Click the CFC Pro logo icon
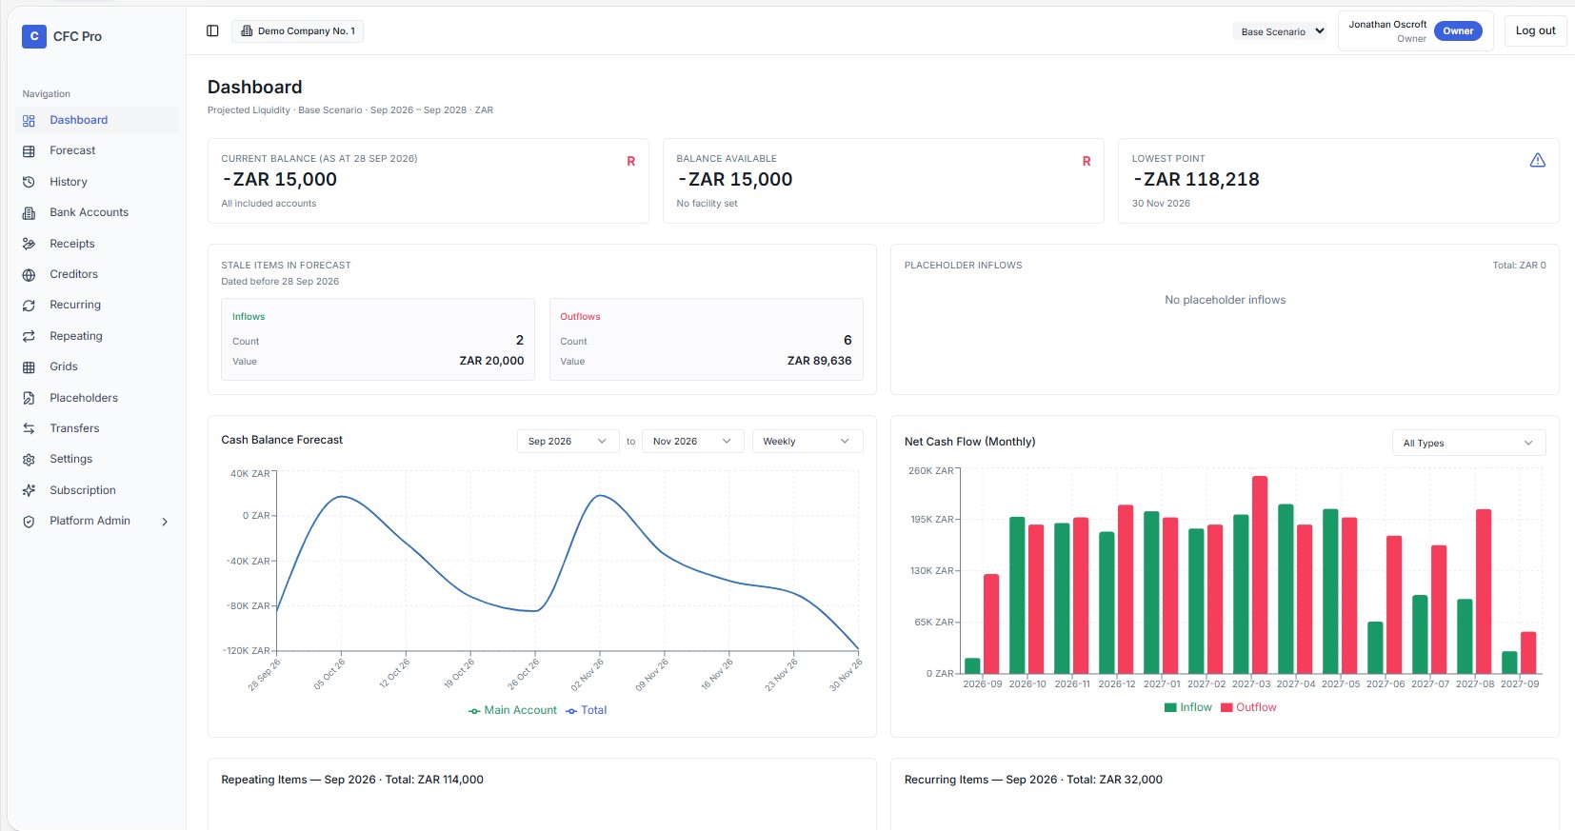 point(34,36)
